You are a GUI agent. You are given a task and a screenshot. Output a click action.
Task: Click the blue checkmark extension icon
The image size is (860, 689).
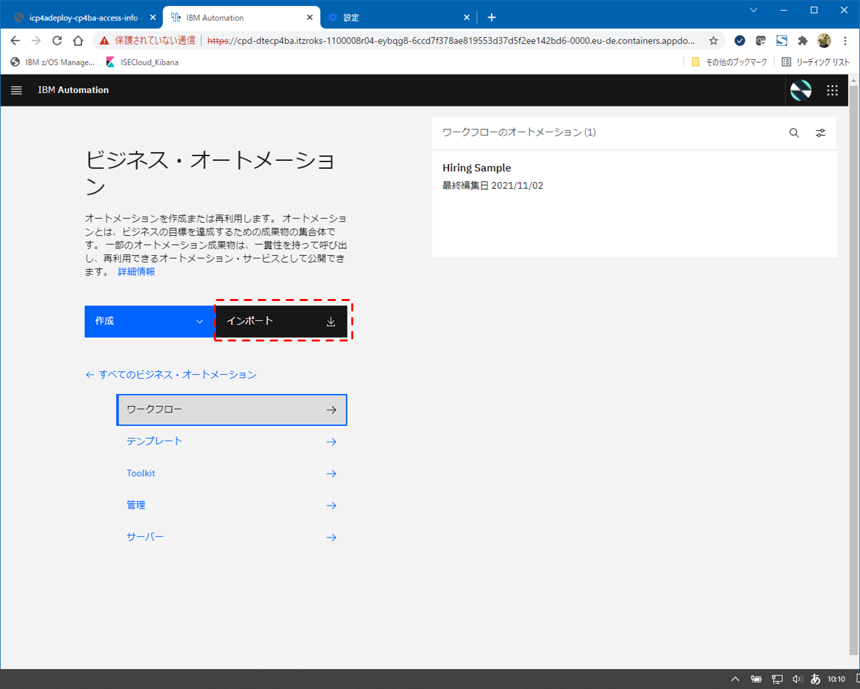point(739,41)
